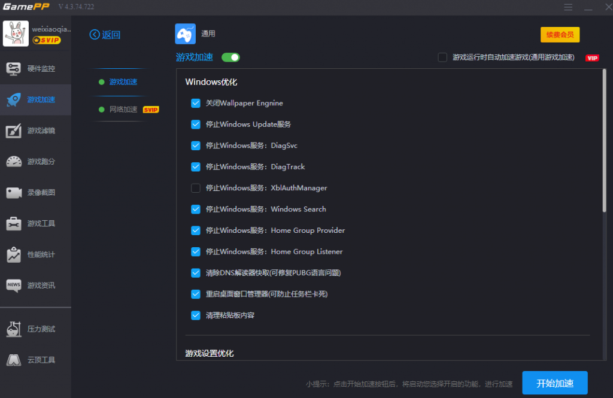View 性能统计 performance statistics

[35, 255]
